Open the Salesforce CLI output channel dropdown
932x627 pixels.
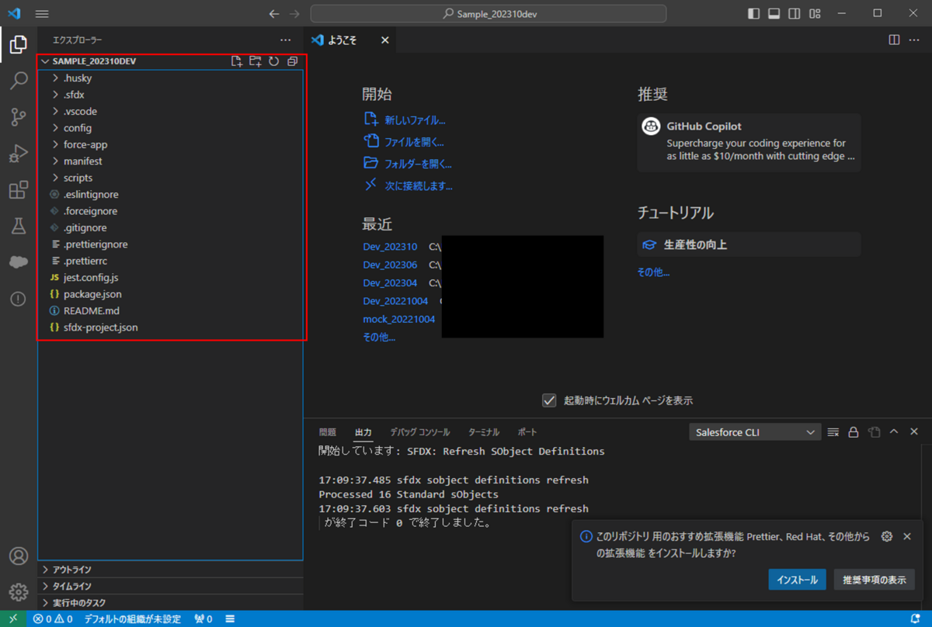(x=755, y=432)
